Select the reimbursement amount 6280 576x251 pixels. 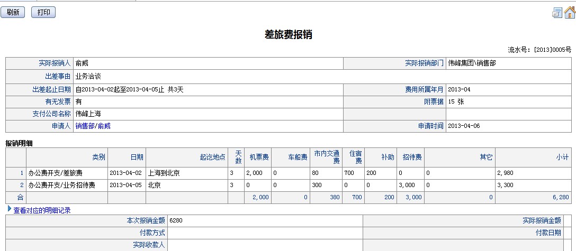(x=176, y=220)
